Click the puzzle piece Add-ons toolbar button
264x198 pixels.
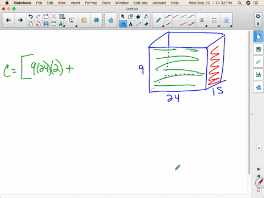111,20
